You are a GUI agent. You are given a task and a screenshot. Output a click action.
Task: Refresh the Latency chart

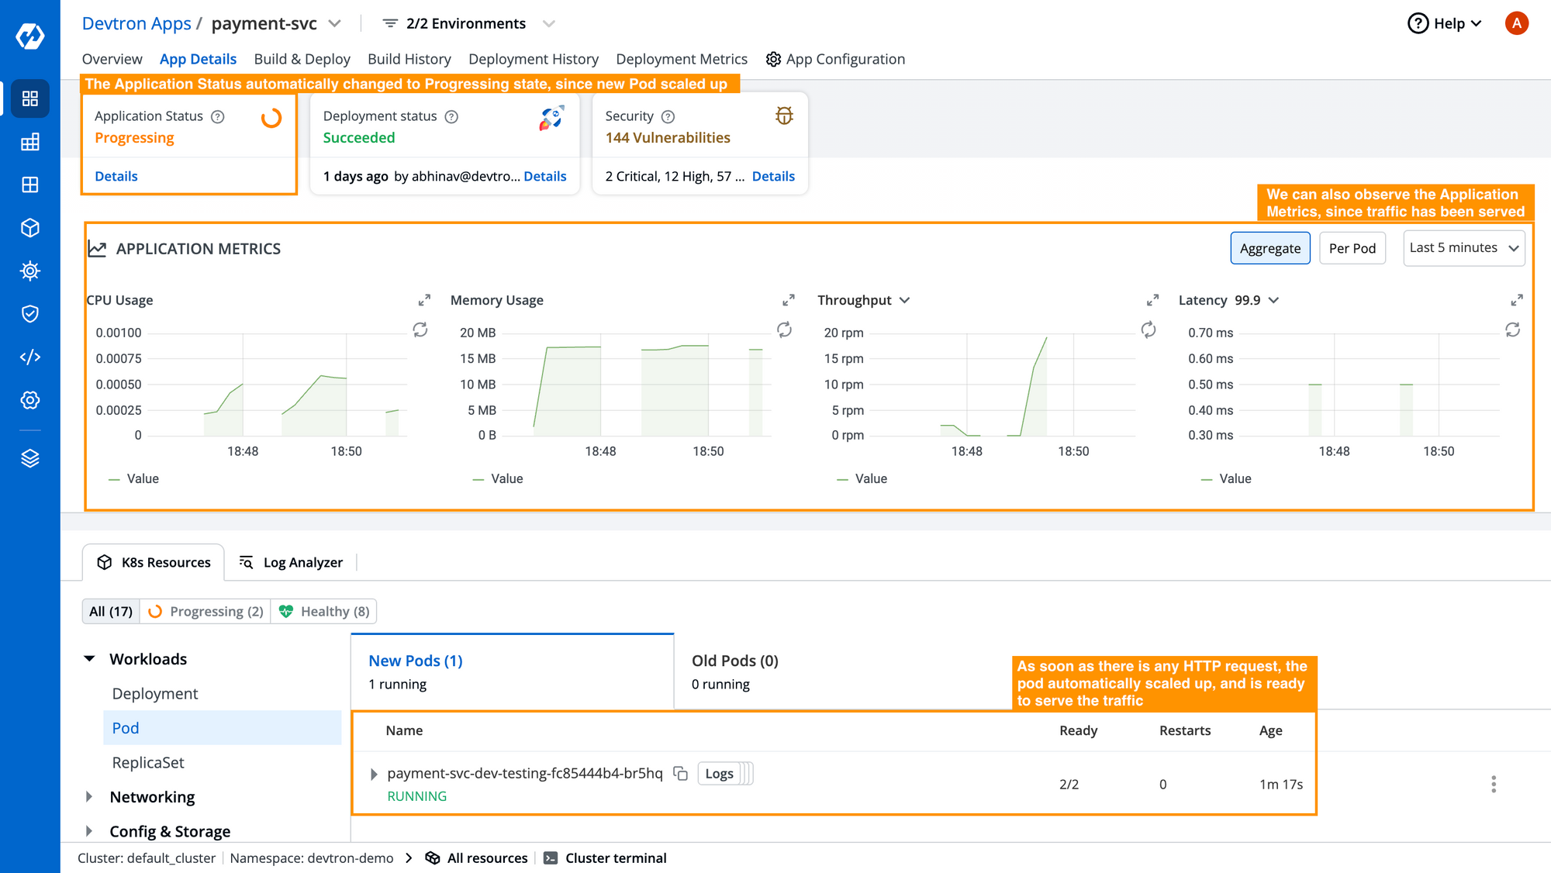[x=1513, y=330]
